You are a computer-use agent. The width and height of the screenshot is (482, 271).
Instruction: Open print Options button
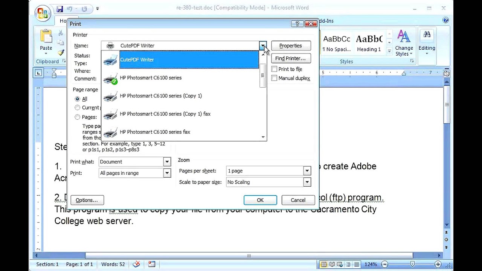click(87, 200)
